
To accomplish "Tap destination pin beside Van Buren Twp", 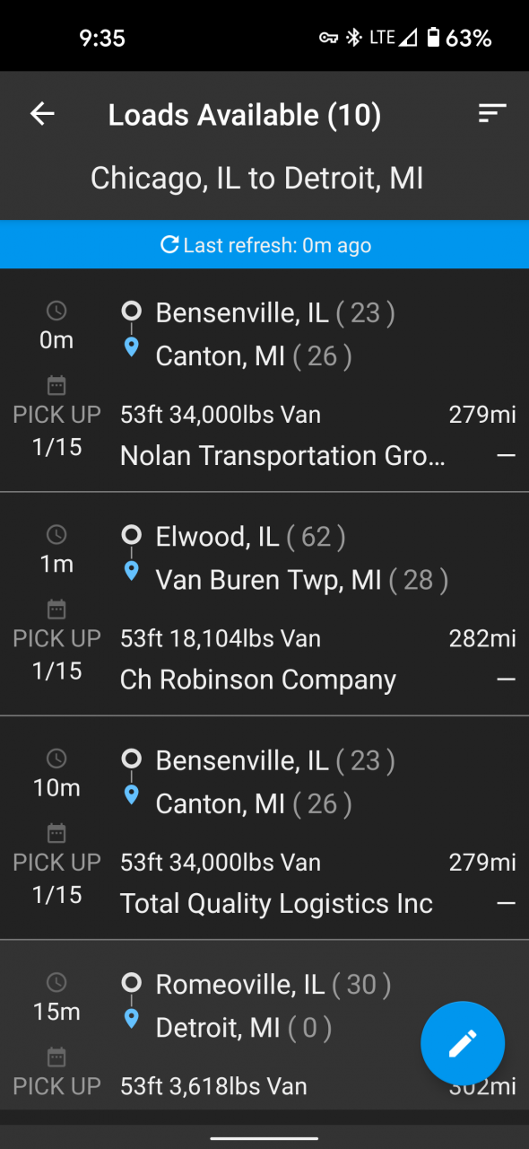I will (132, 571).
